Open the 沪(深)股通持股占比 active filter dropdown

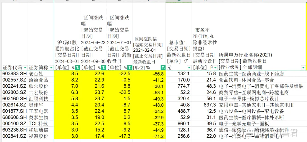click(78, 68)
